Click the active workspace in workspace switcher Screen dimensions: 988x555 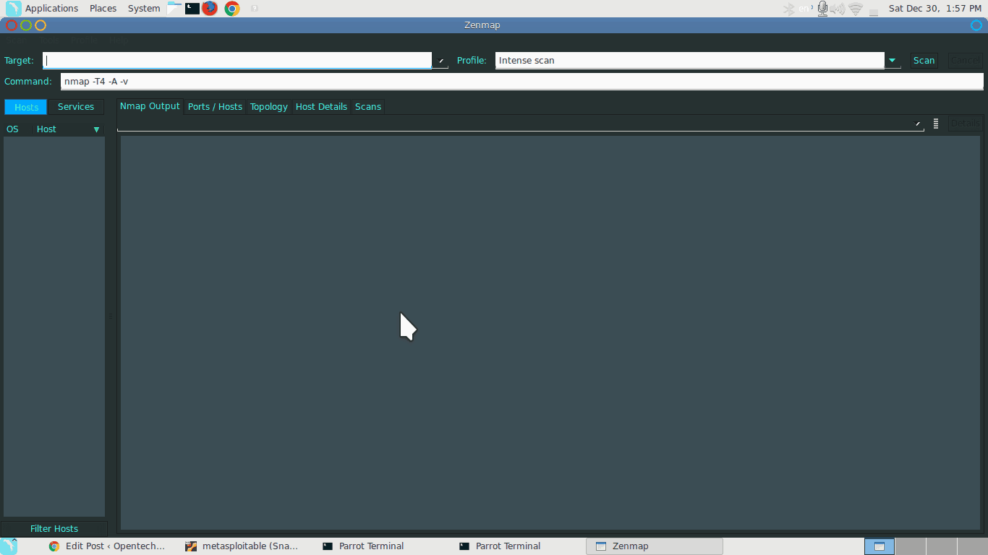pos(880,546)
